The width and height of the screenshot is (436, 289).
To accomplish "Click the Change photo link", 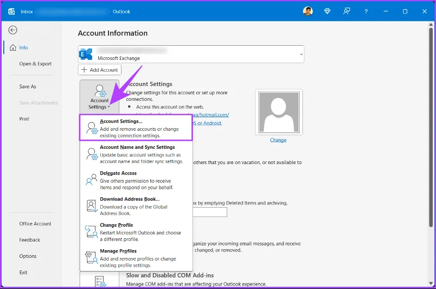I will 278,140.
